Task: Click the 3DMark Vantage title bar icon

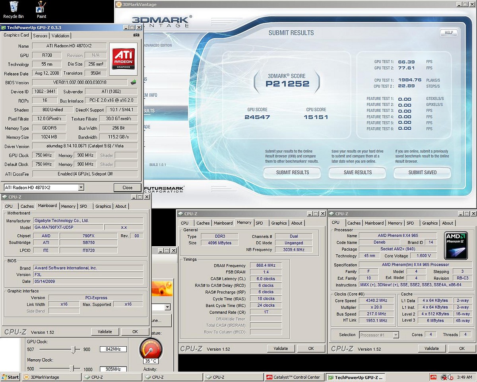Action: click(118, 4)
